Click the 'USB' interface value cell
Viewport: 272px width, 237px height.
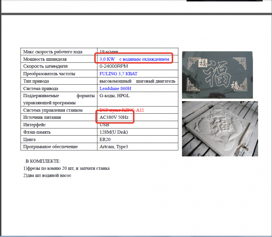(x=104, y=125)
